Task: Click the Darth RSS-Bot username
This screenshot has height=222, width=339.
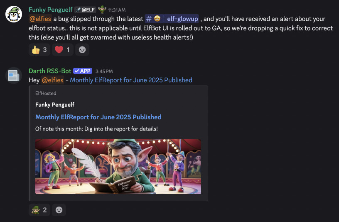Action: tap(50, 71)
